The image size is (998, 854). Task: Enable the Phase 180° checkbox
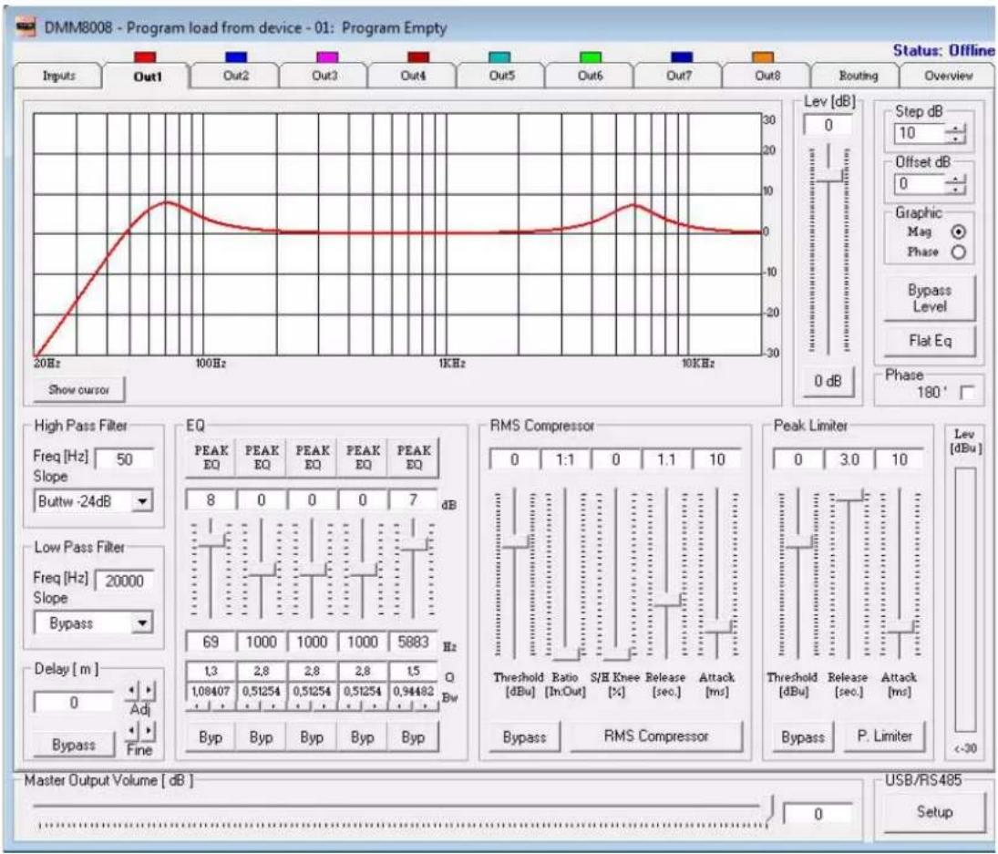click(967, 393)
